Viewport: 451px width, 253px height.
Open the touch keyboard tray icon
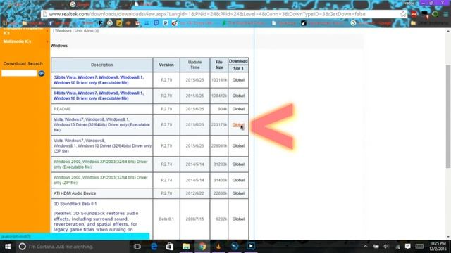419,247
